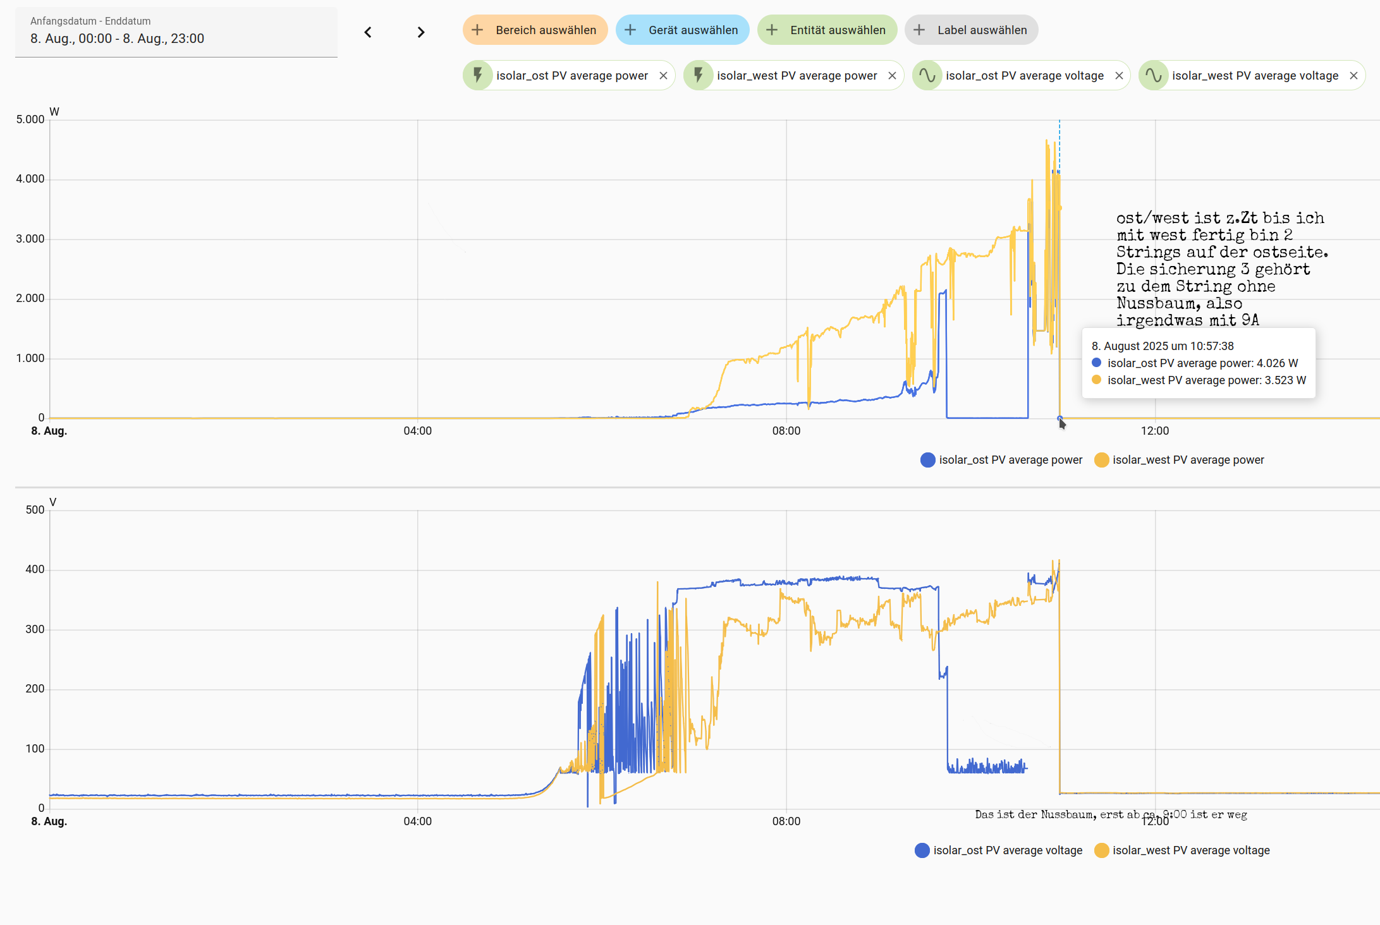Toggle isolar_west PV average power legend entry

coord(1187,460)
